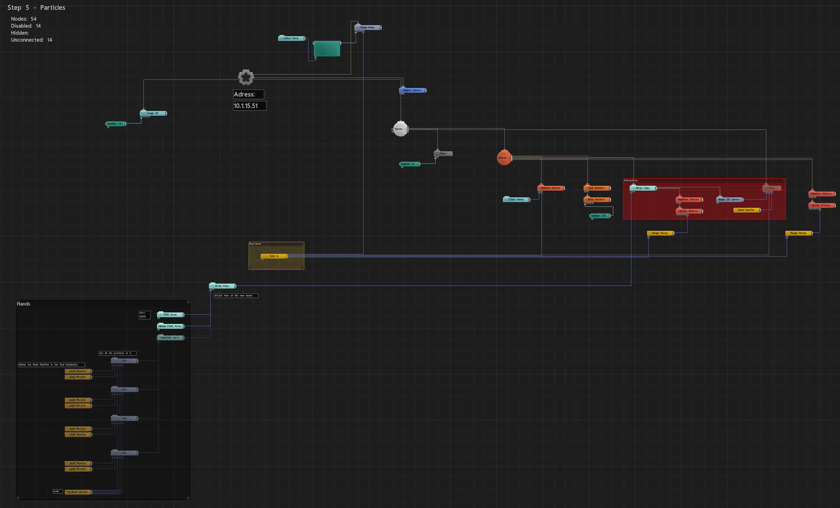Click the 'Attach Here all the new hands' comment
Image resolution: width=840 pixels, height=508 pixels.
pyautogui.click(x=236, y=296)
